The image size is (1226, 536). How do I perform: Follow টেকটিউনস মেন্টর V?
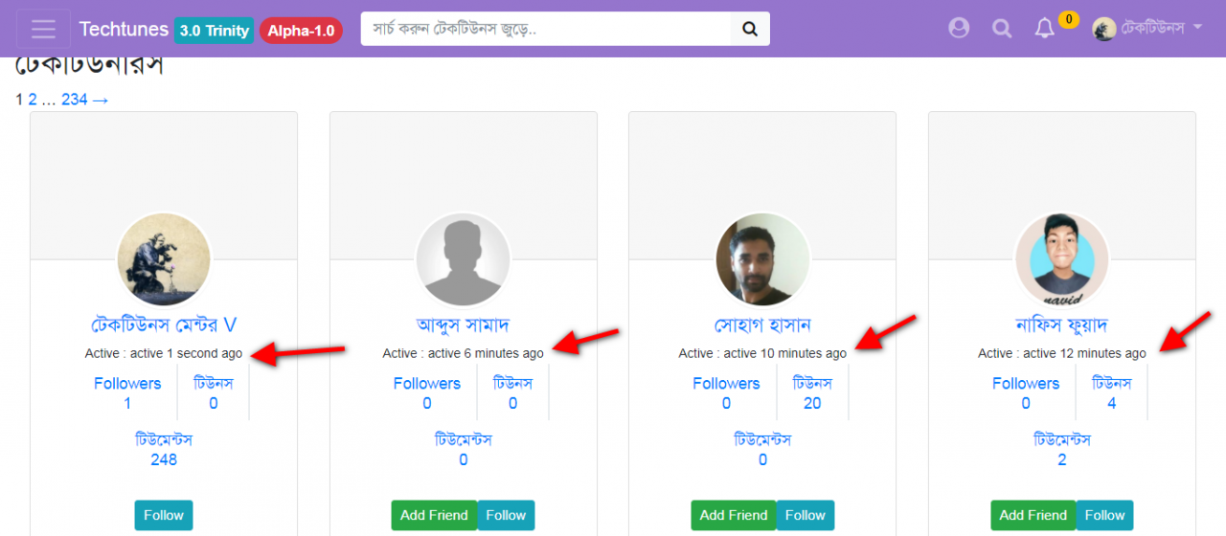pos(164,515)
